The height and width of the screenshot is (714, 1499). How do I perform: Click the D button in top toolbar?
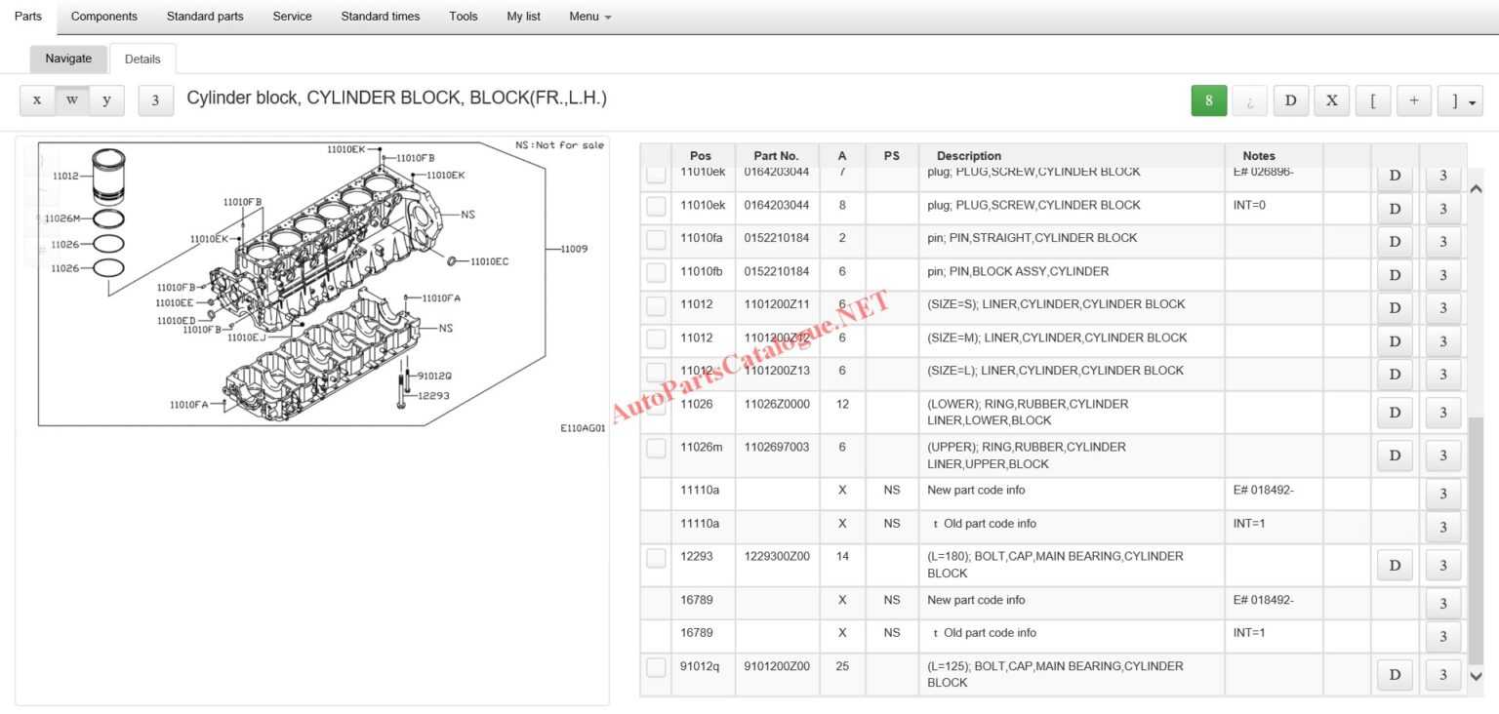pyautogui.click(x=1290, y=100)
